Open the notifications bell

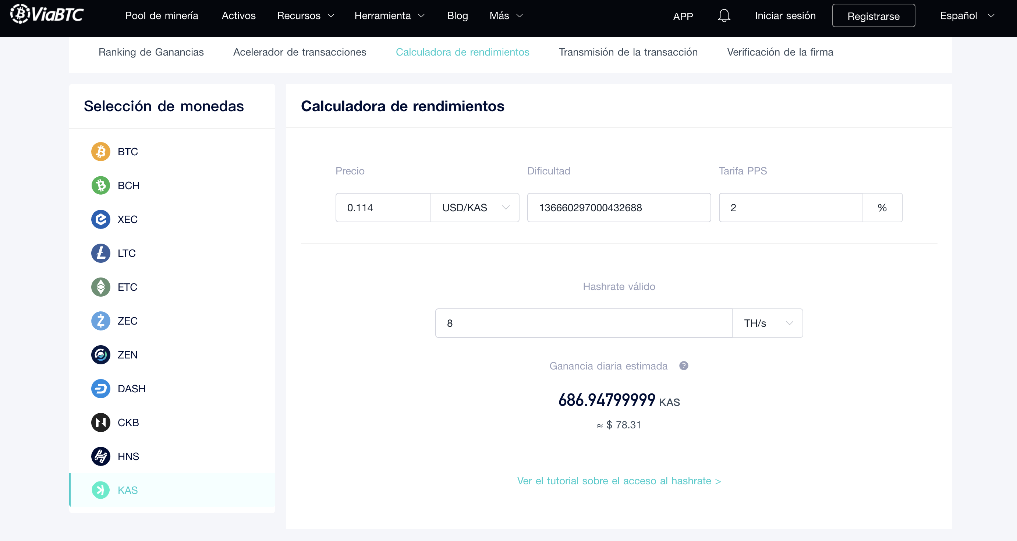[724, 16]
